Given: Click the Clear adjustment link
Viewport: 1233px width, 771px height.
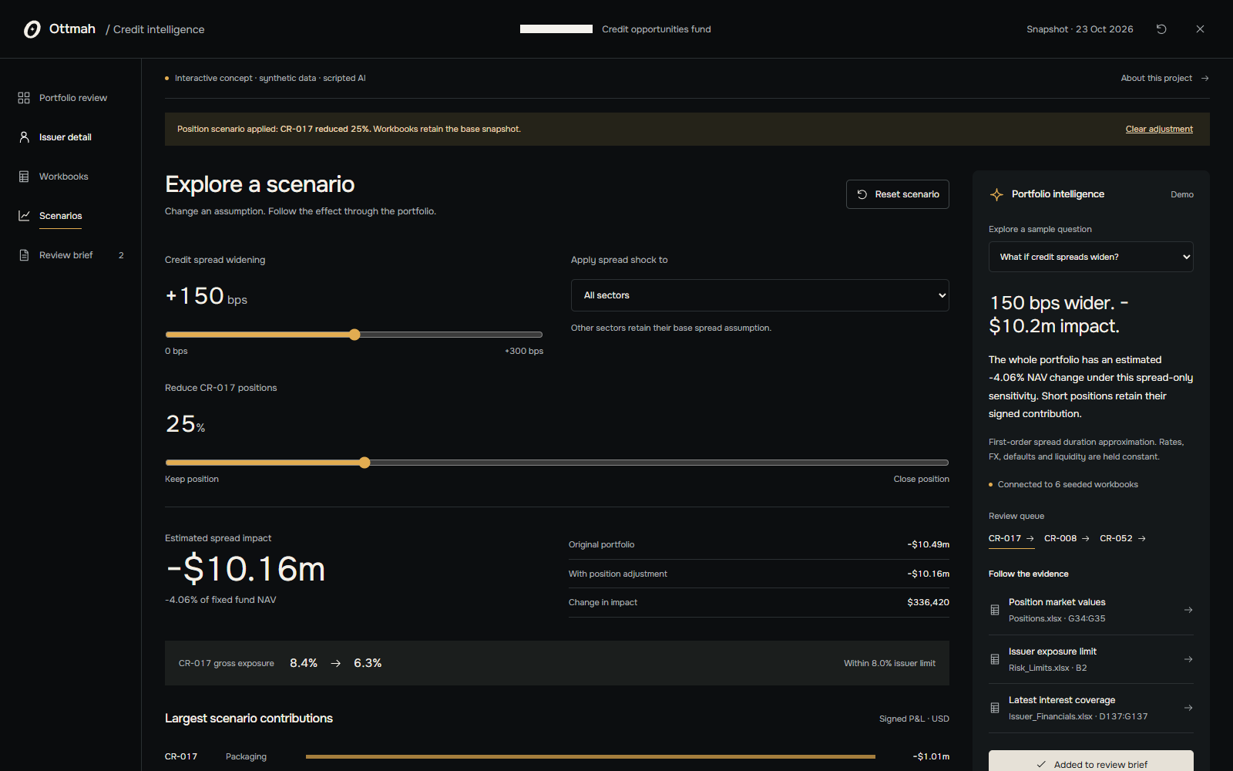Looking at the screenshot, I should coord(1159,130).
